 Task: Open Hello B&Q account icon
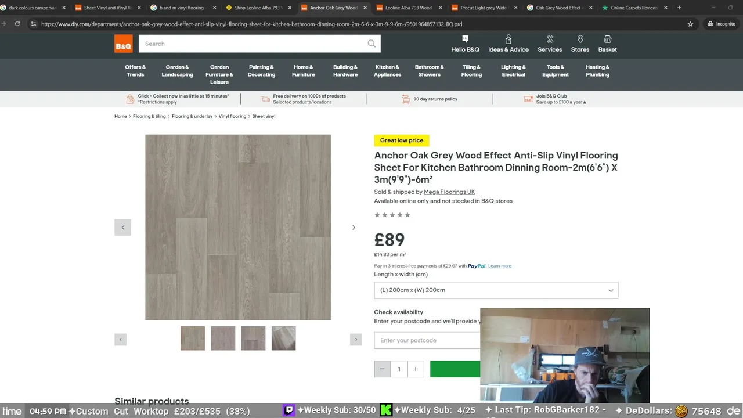[x=465, y=39]
